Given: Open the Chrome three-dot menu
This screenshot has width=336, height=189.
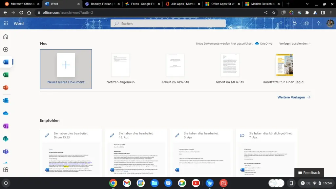Looking at the screenshot, I should [331, 12].
